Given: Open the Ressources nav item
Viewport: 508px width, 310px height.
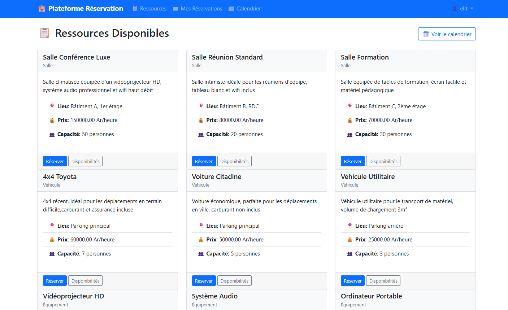Looking at the screenshot, I should click(x=149, y=9).
